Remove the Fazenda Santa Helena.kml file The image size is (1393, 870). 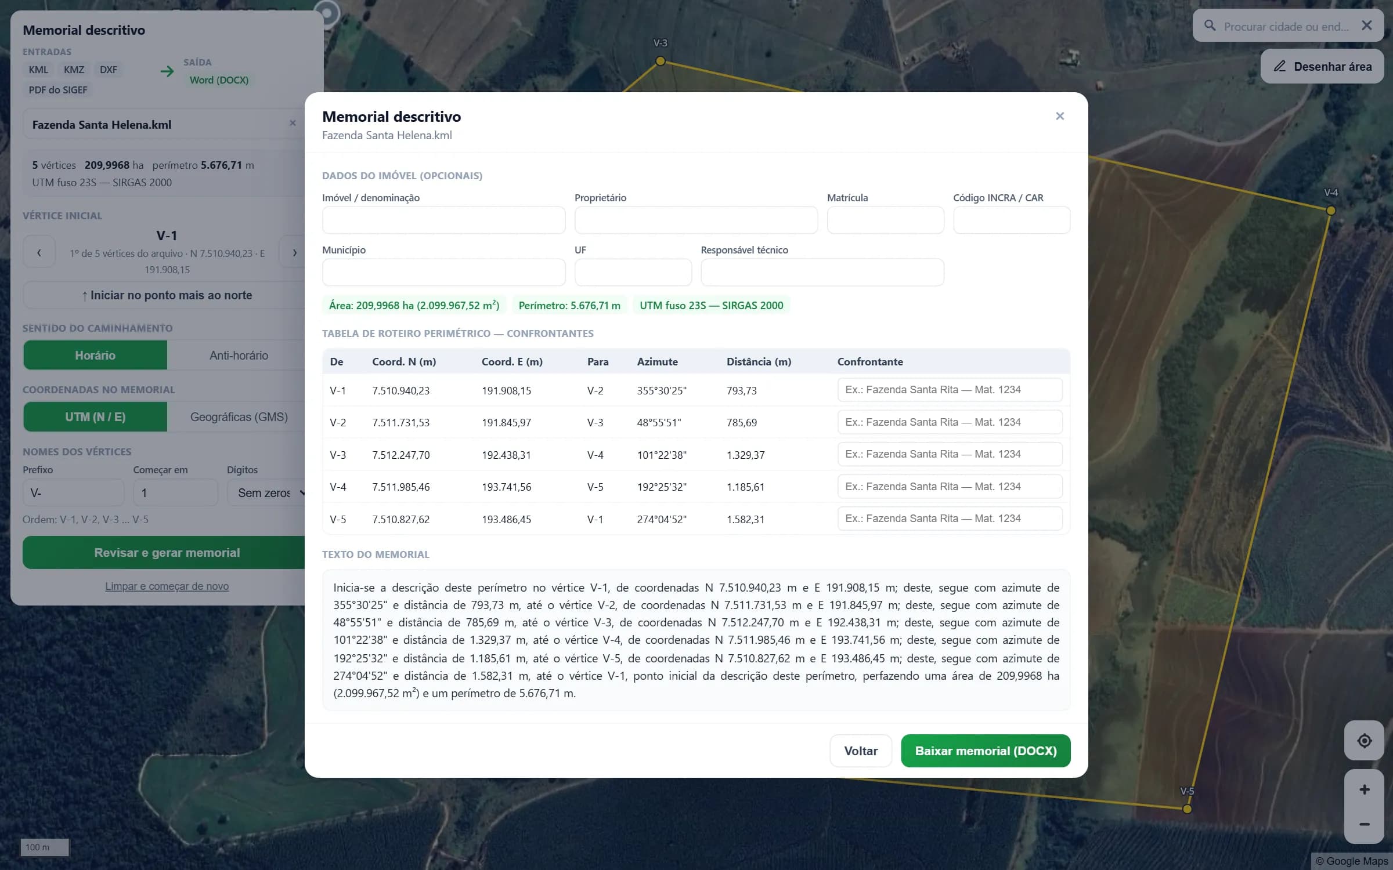coord(293,123)
